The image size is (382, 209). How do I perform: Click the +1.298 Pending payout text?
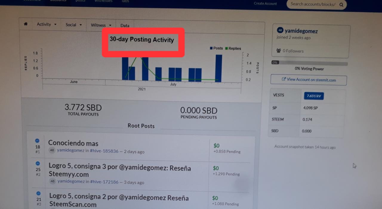point(226,174)
